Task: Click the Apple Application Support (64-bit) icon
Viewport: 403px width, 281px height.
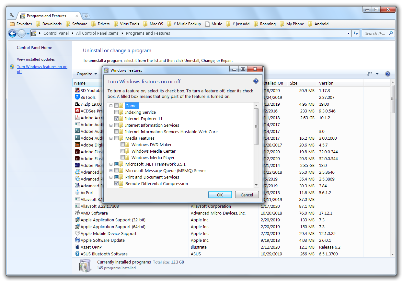Action: click(77, 227)
